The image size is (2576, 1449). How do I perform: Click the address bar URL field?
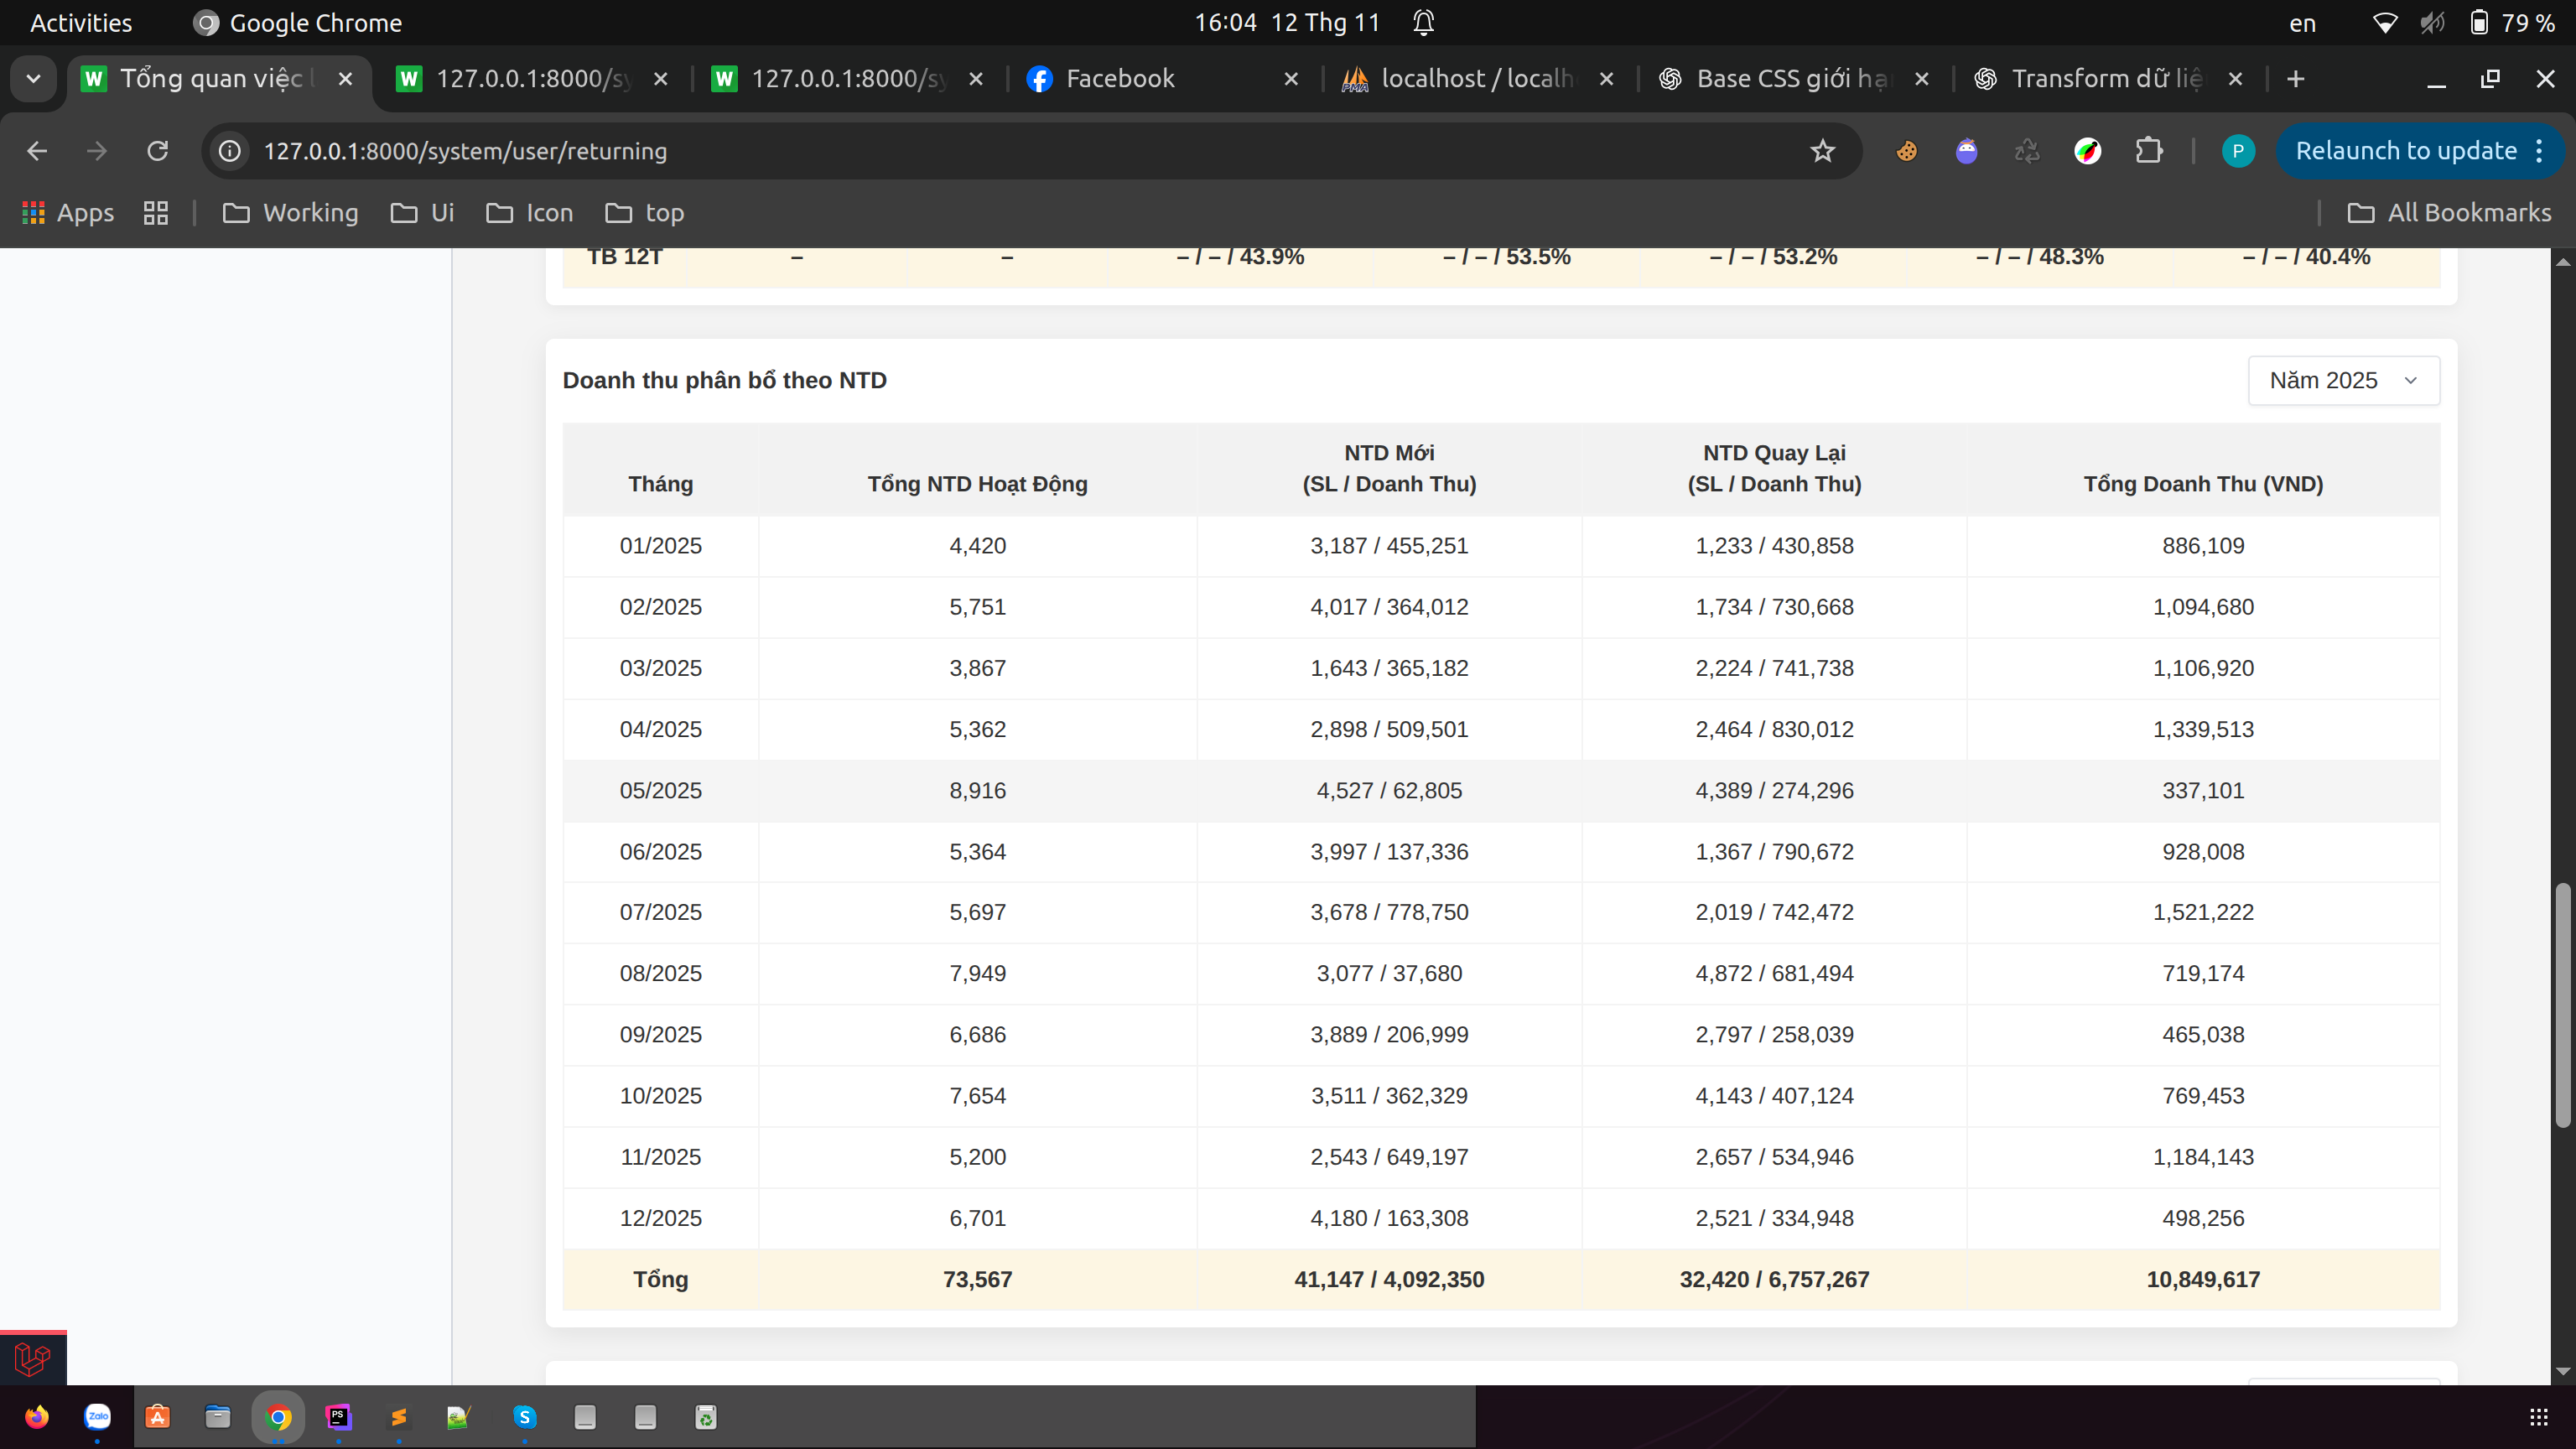pos(1000,151)
